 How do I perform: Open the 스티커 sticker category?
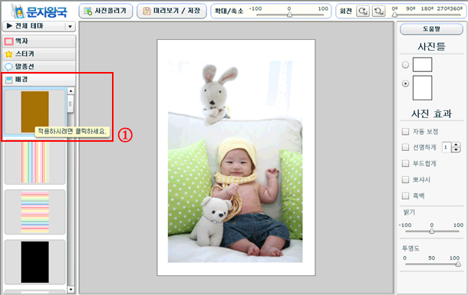(39, 54)
